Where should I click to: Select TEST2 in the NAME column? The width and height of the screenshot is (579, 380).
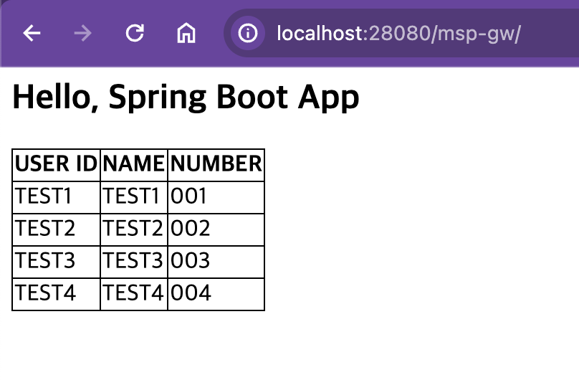click(134, 229)
